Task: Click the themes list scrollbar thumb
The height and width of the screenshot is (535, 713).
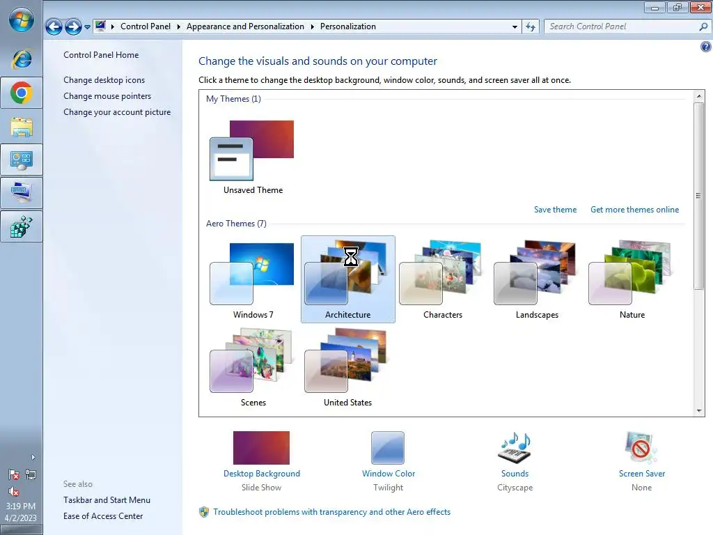Action: tap(698, 196)
